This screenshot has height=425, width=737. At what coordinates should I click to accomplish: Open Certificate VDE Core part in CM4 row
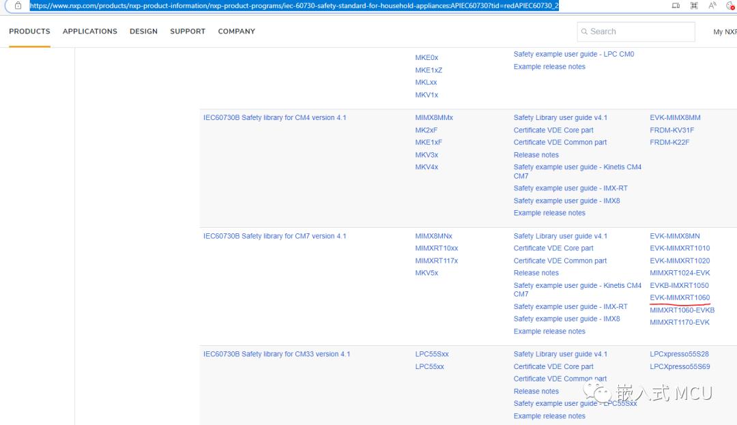pyautogui.click(x=553, y=130)
